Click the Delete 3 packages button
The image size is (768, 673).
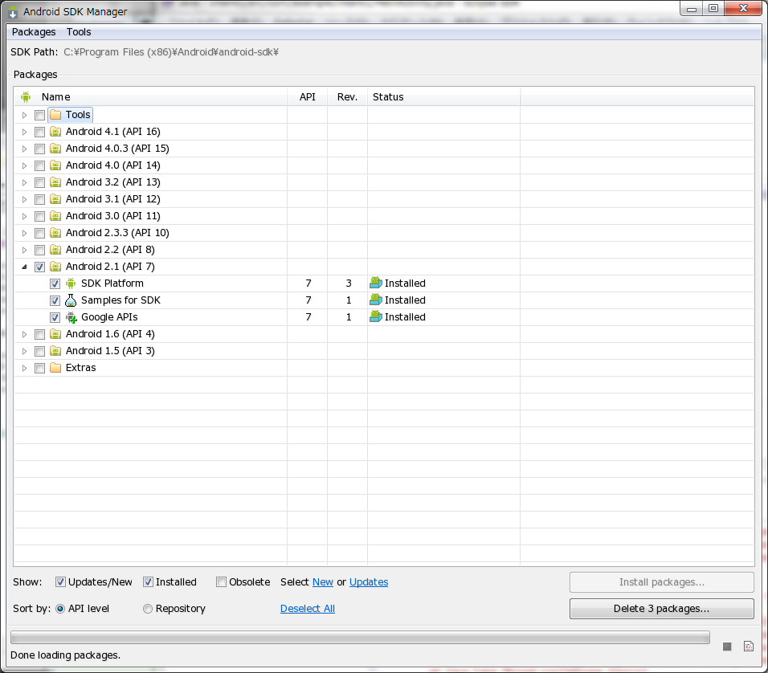661,609
